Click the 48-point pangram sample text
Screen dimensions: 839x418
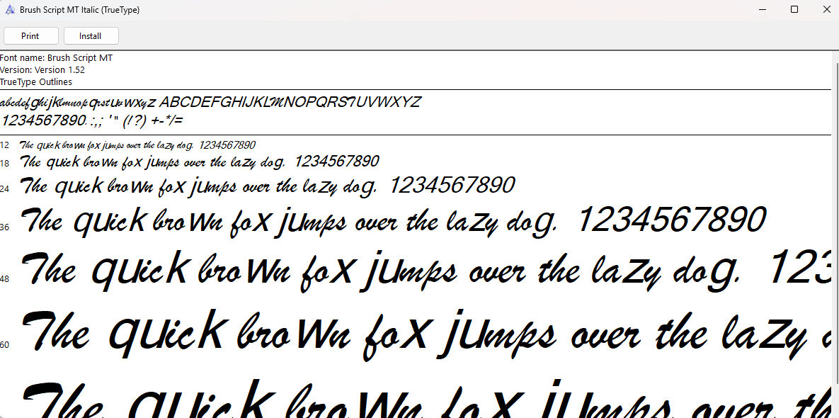[426, 270]
